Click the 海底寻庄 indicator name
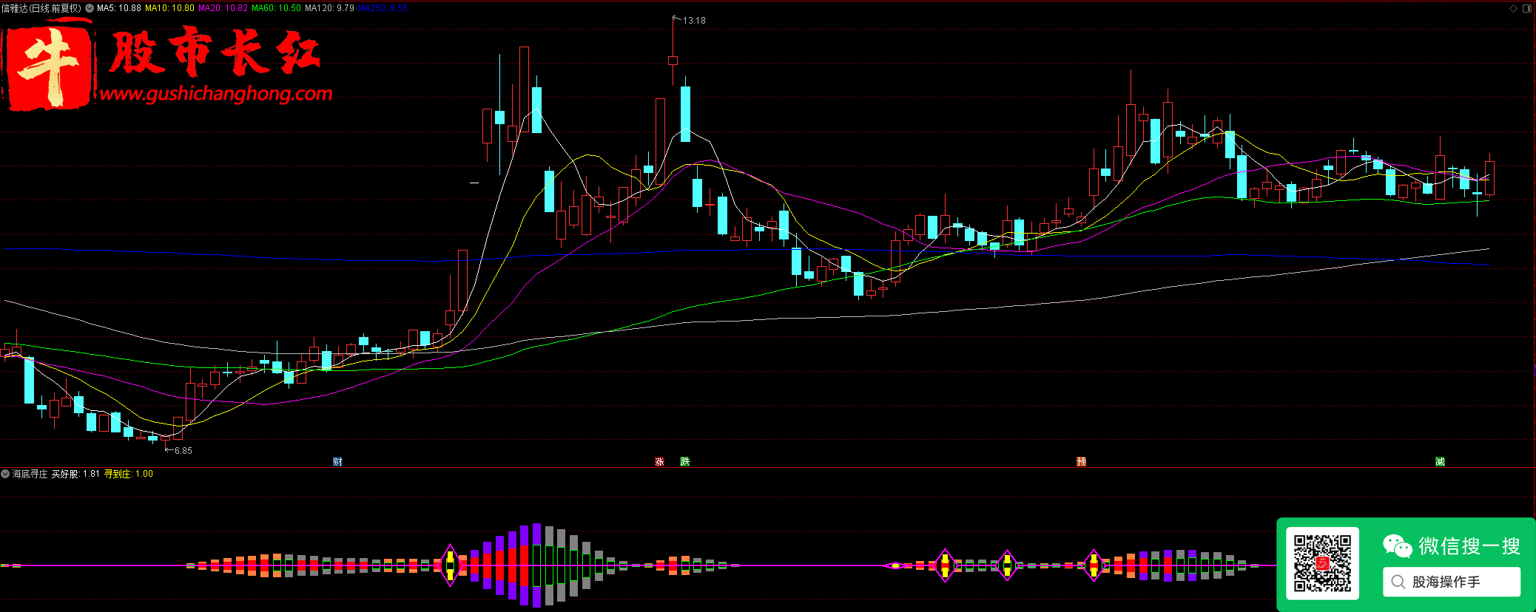1536x612 pixels. (30, 474)
